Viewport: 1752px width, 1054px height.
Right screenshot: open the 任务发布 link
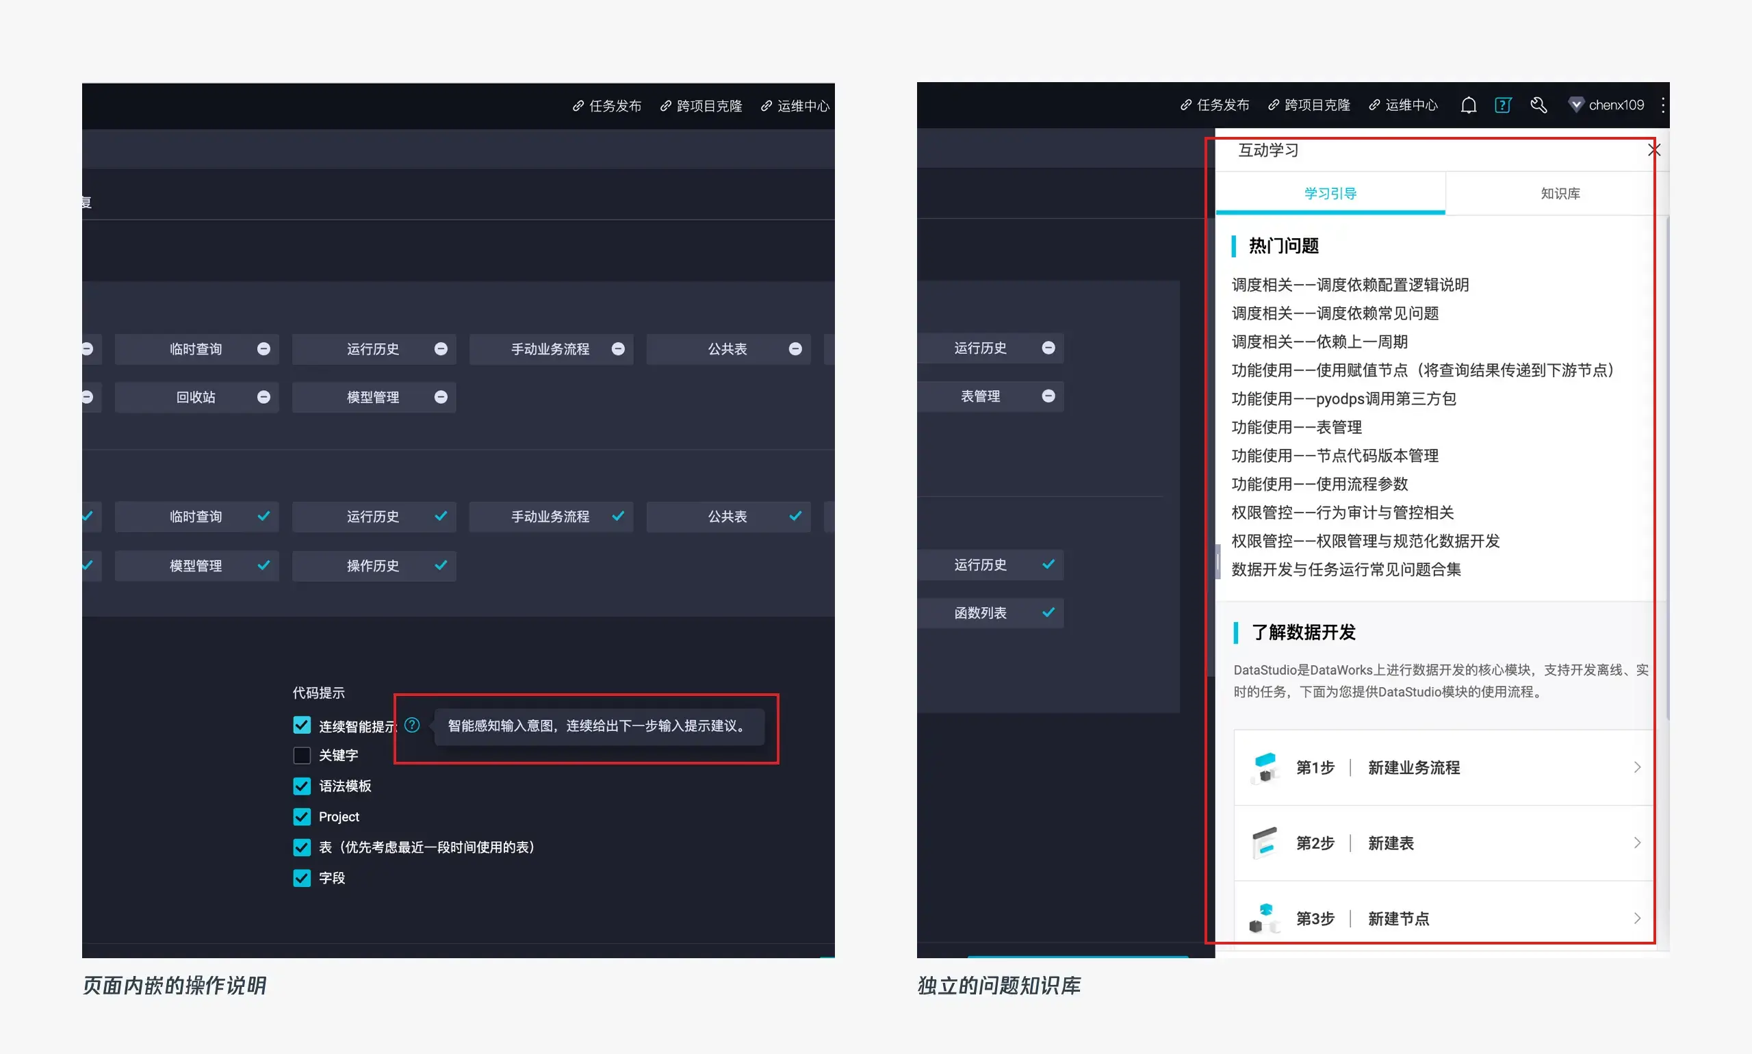[x=1215, y=105]
